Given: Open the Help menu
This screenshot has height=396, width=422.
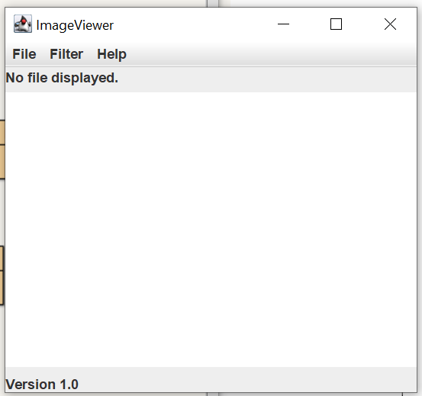Looking at the screenshot, I should click(111, 54).
